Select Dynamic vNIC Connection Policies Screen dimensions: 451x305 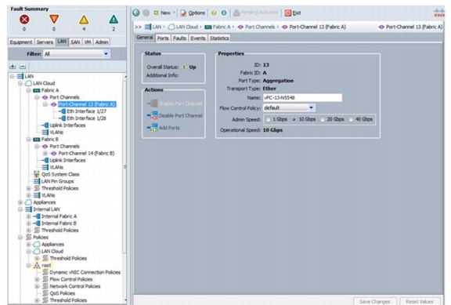[x=85, y=272]
